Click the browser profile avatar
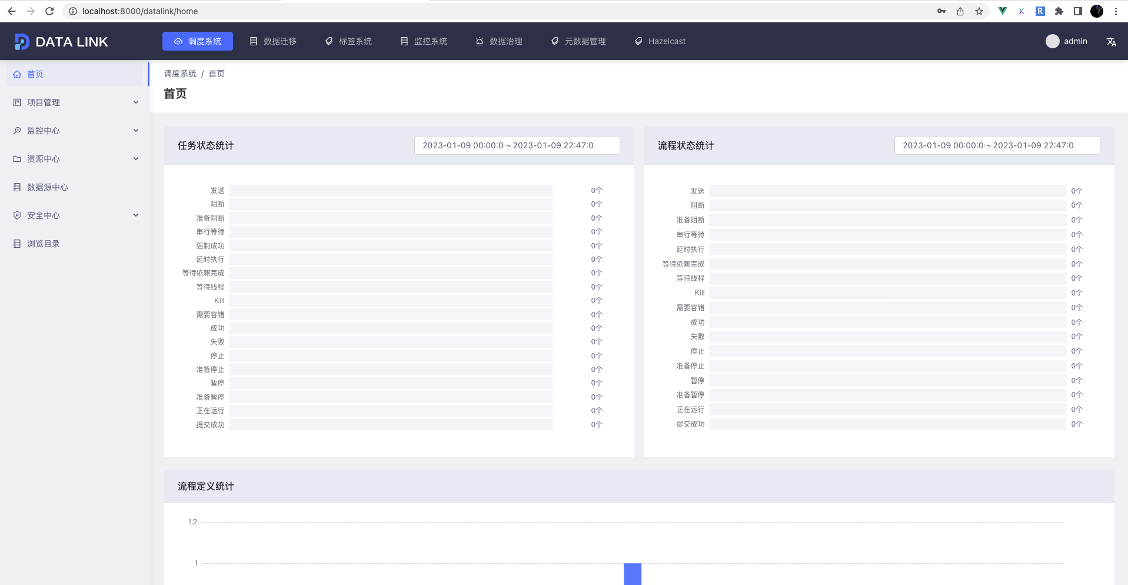 point(1097,11)
